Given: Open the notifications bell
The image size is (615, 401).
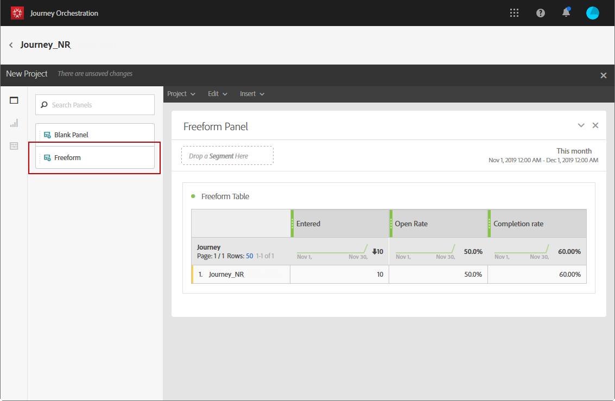Looking at the screenshot, I should pyautogui.click(x=566, y=12).
